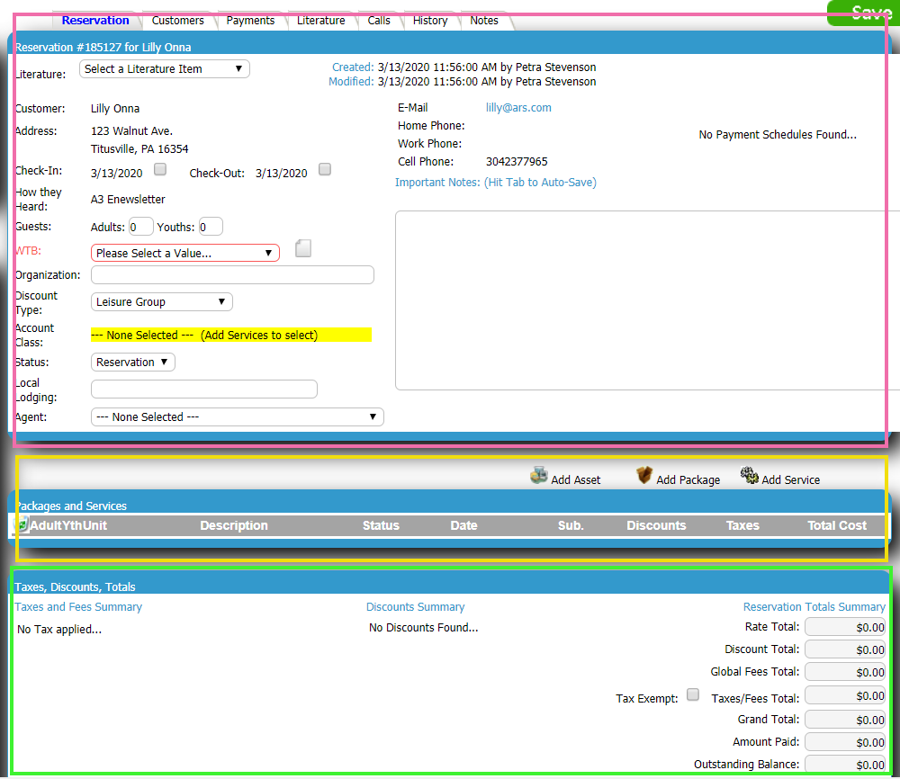900x779 pixels.
Task: Select the Customers tab
Action: 177,20
